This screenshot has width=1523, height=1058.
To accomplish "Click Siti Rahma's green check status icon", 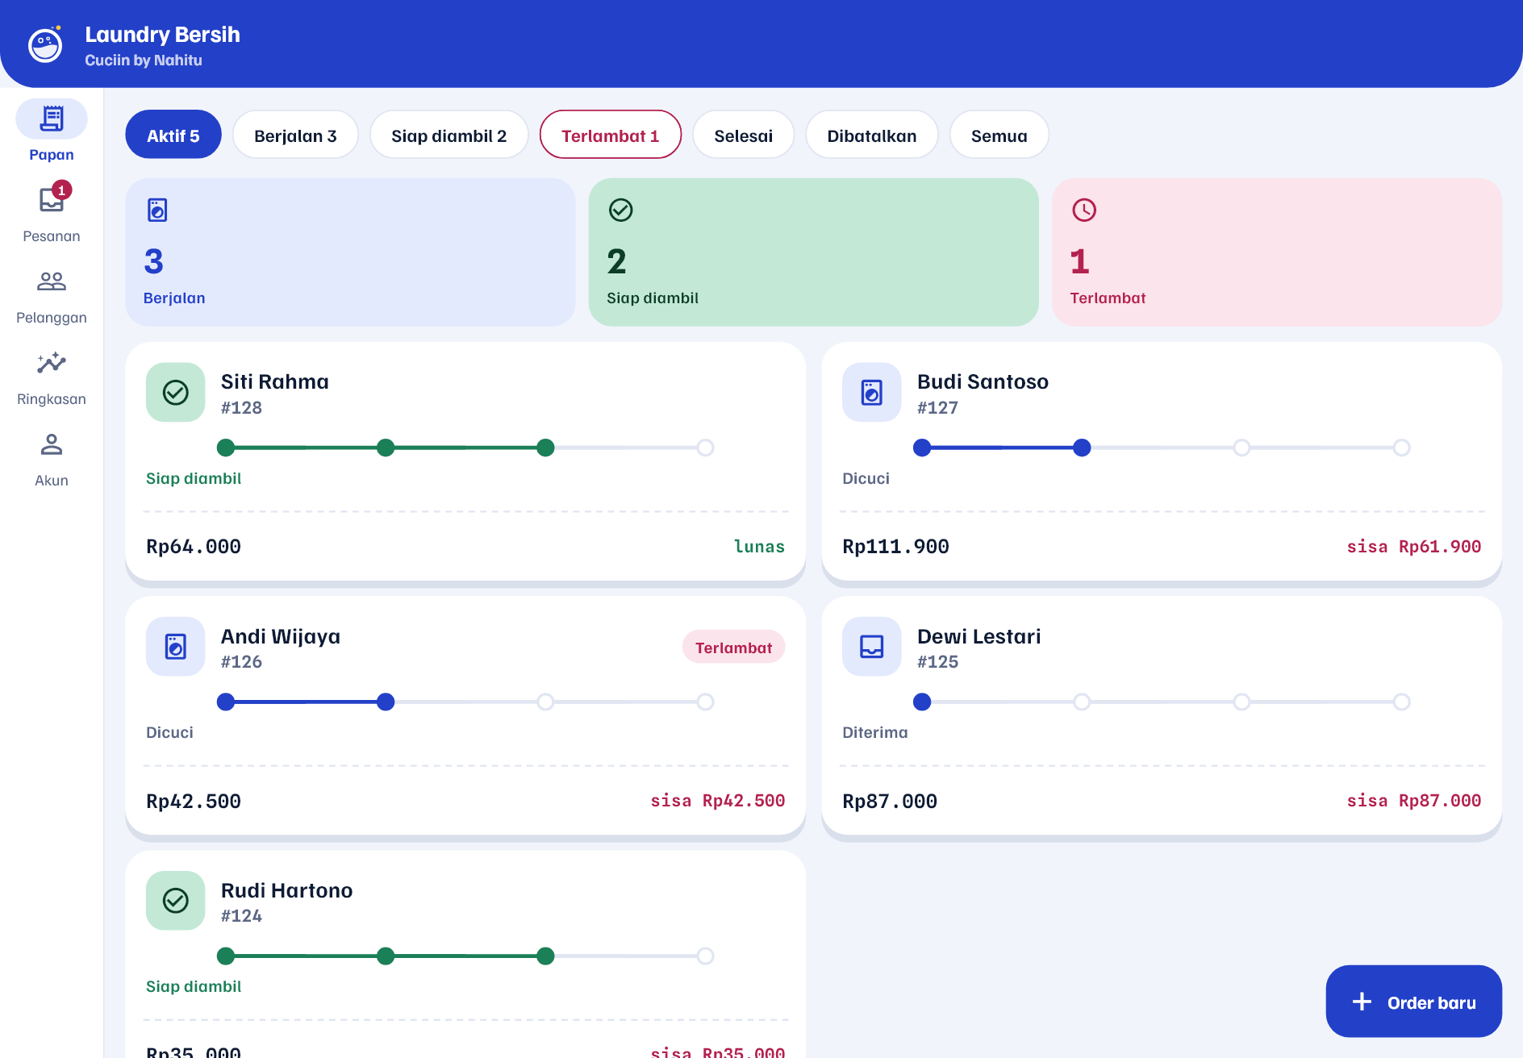I will point(176,393).
